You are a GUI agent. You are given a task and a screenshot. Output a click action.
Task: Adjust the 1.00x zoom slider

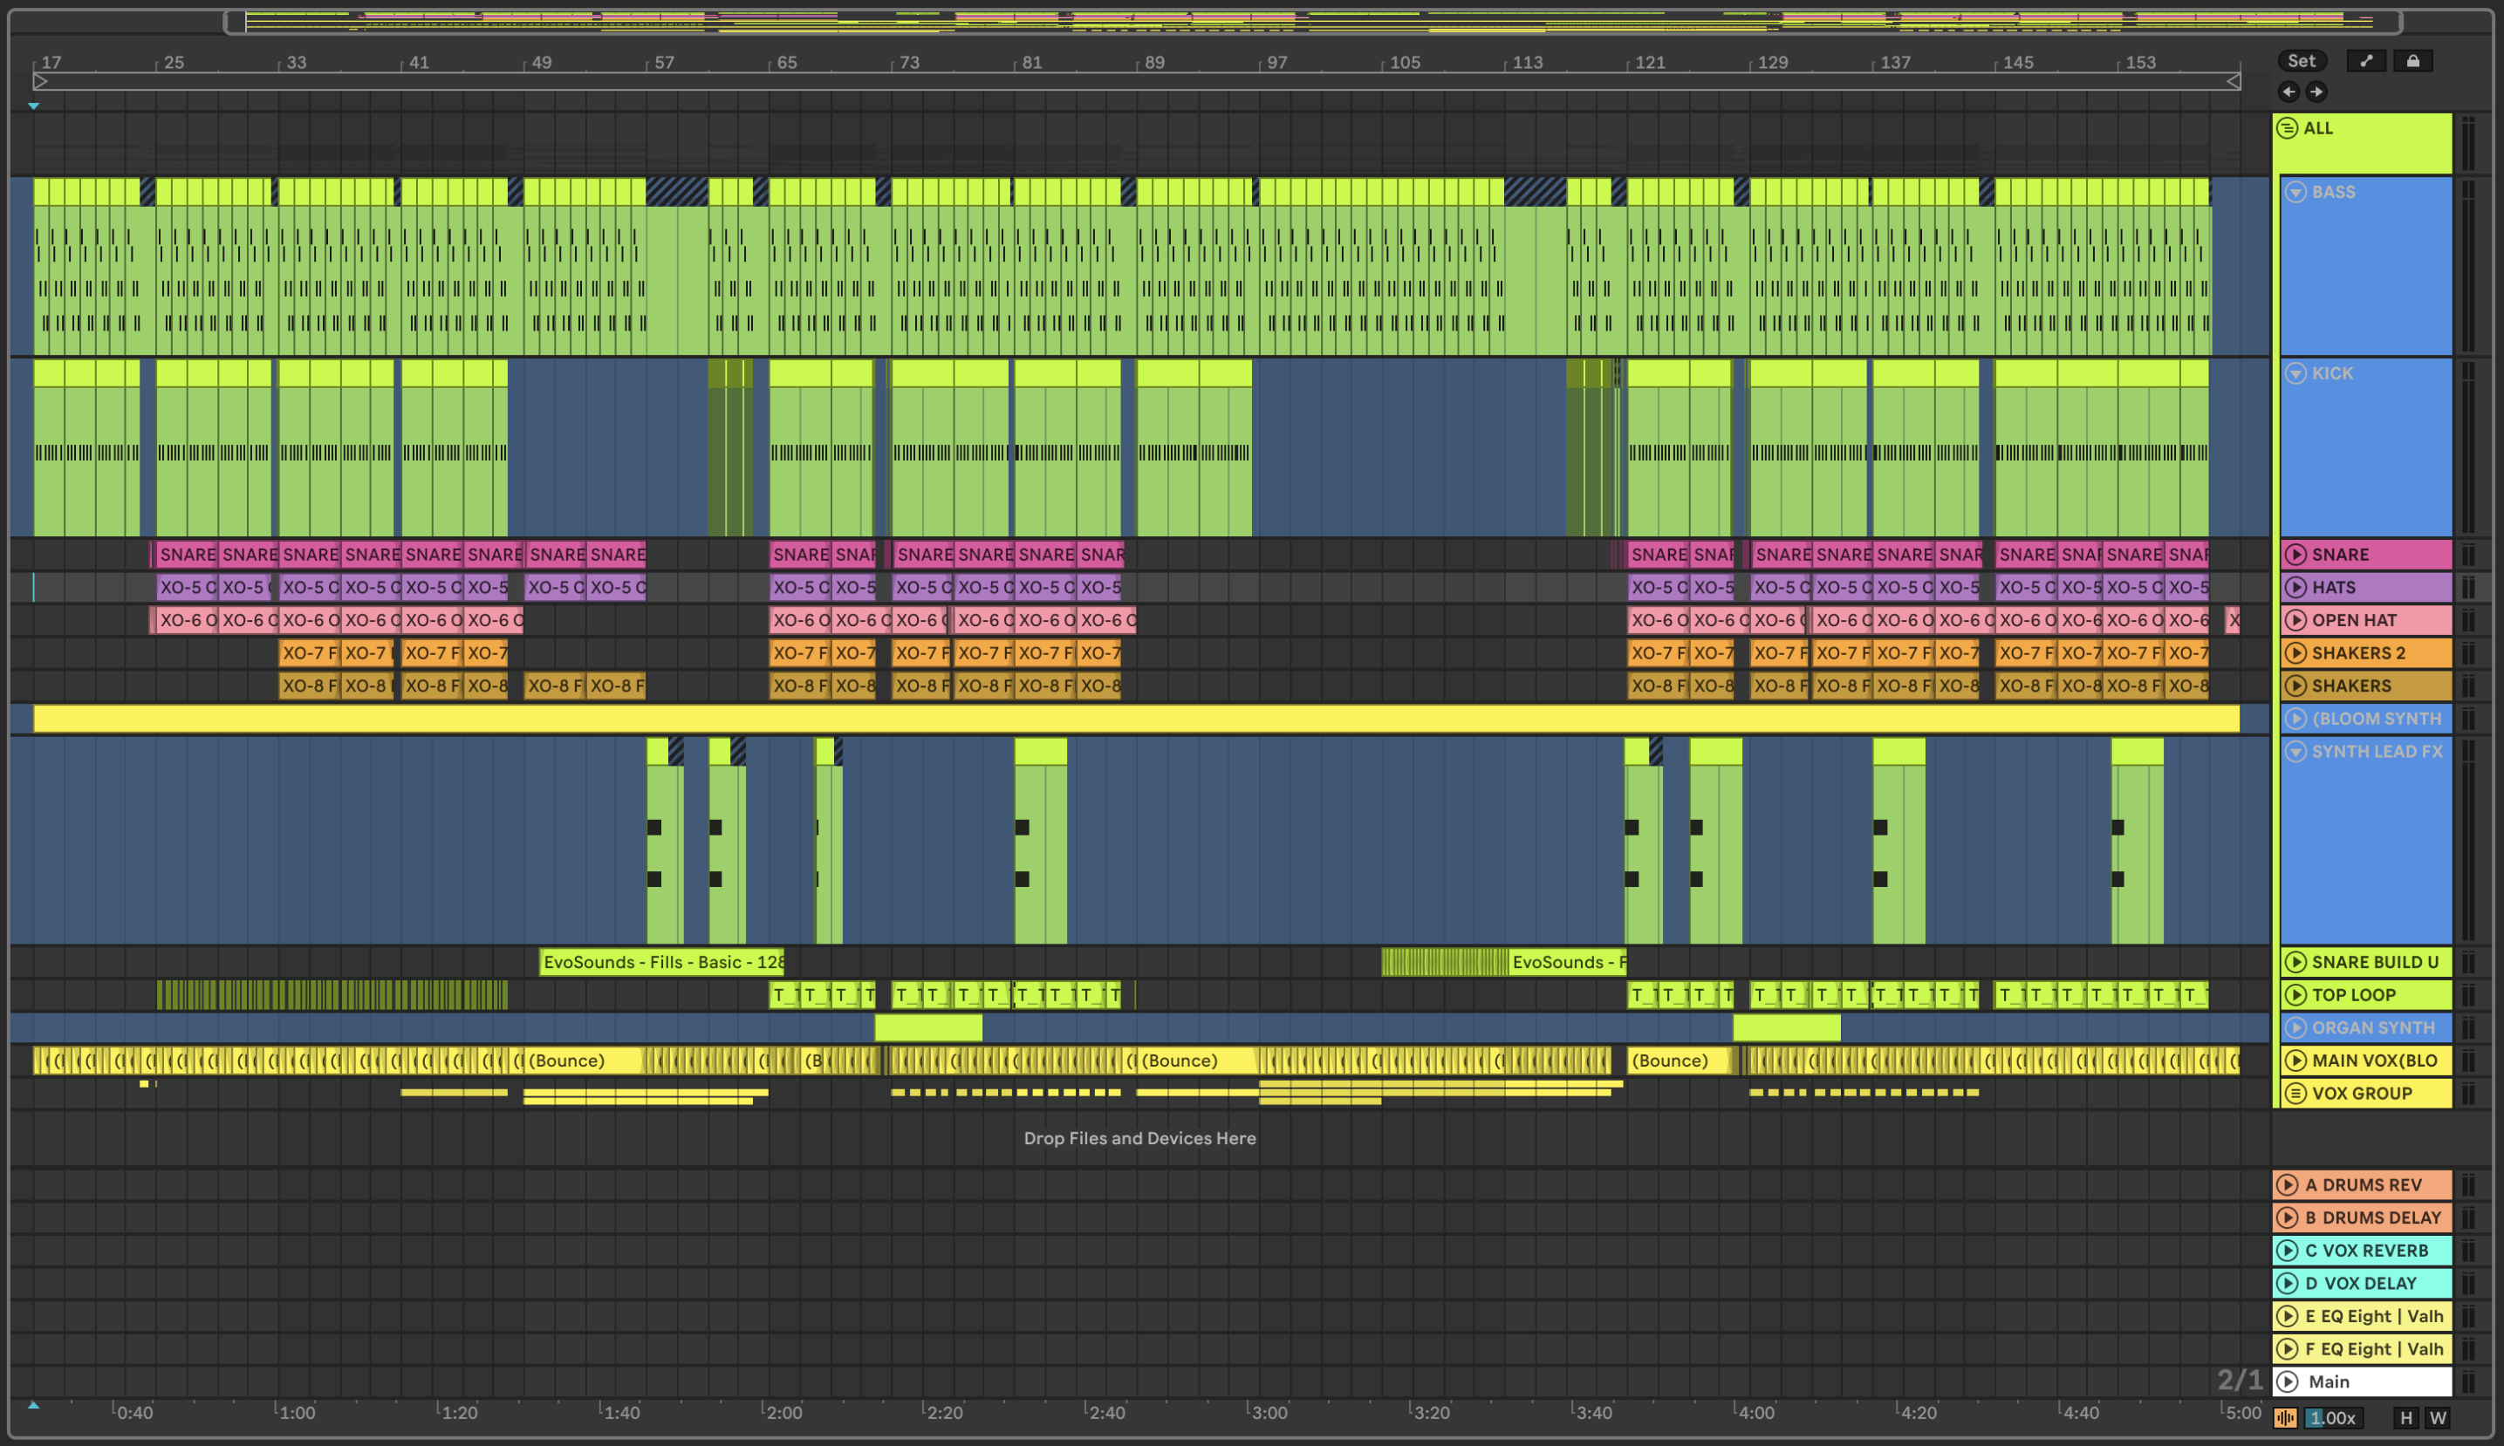[2331, 1418]
